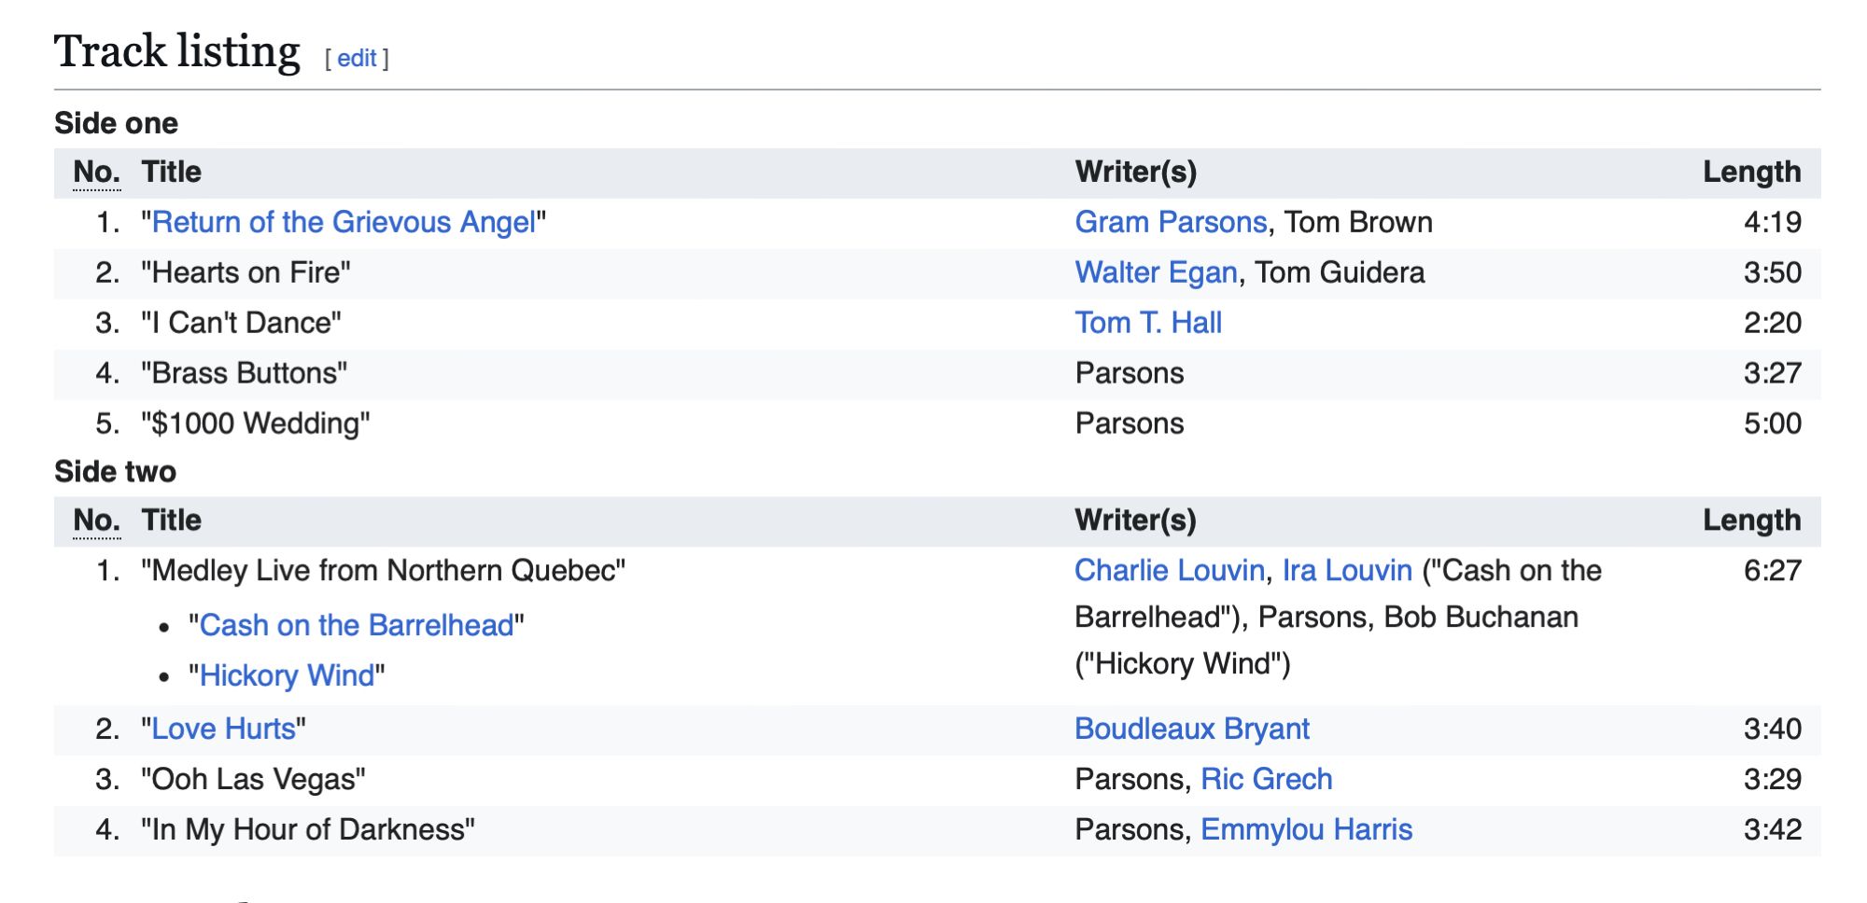Click the Side two Length column header

[x=1752, y=521]
